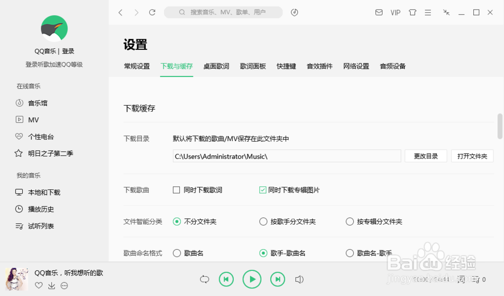Click 更改目录 to change download folder

pyautogui.click(x=425, y=156)
